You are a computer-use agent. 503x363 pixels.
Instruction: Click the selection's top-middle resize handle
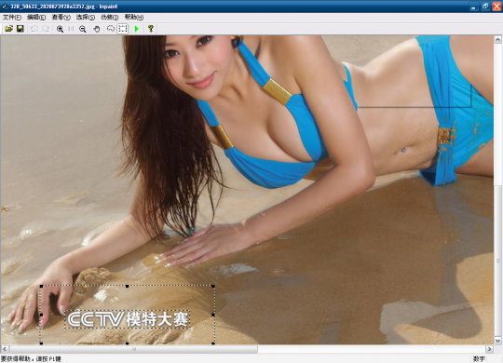click(x=128, y=286)
